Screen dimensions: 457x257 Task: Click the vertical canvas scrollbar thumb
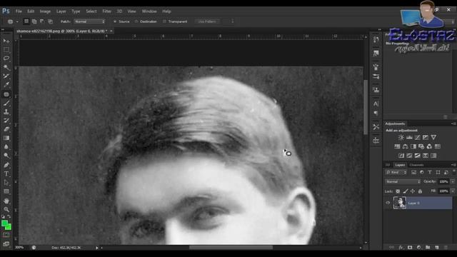(x=366, y=107)
